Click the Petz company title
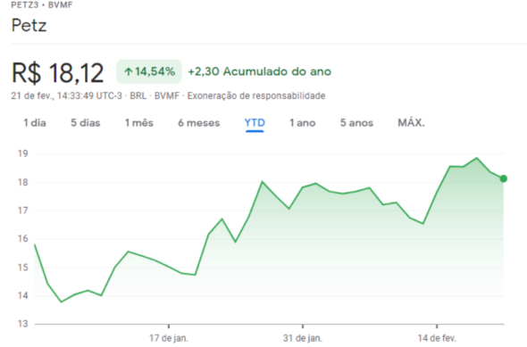 [29, 25]
